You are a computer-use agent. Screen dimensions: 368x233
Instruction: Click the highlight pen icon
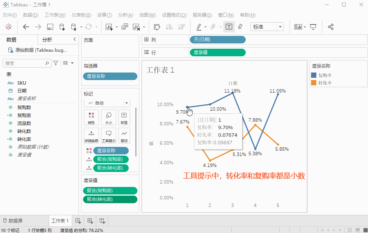[x=199, y=27]
